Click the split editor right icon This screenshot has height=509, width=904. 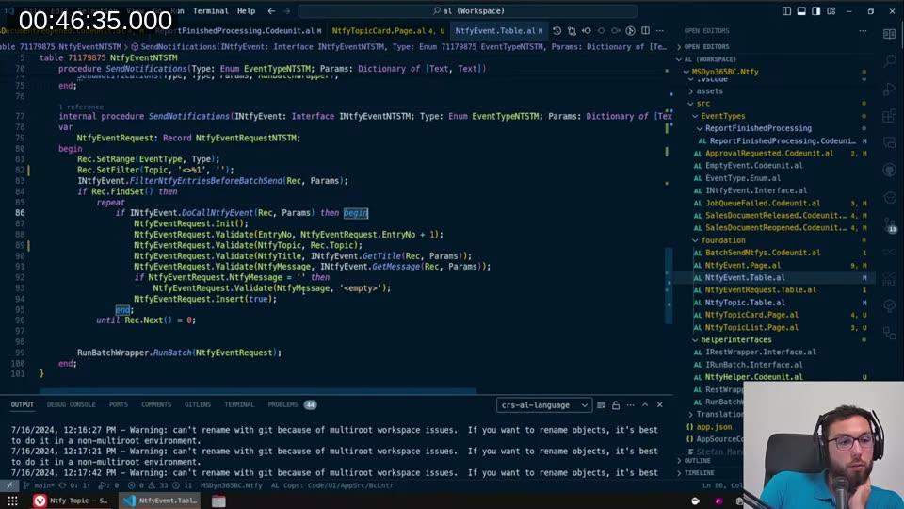[645, 31]
